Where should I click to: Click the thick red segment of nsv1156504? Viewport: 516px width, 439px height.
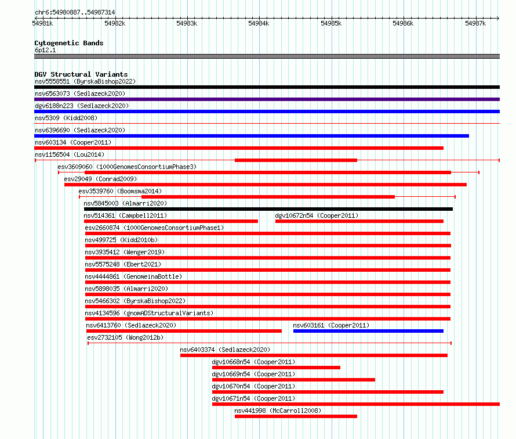pyautogui.click(x=296, y=160)
